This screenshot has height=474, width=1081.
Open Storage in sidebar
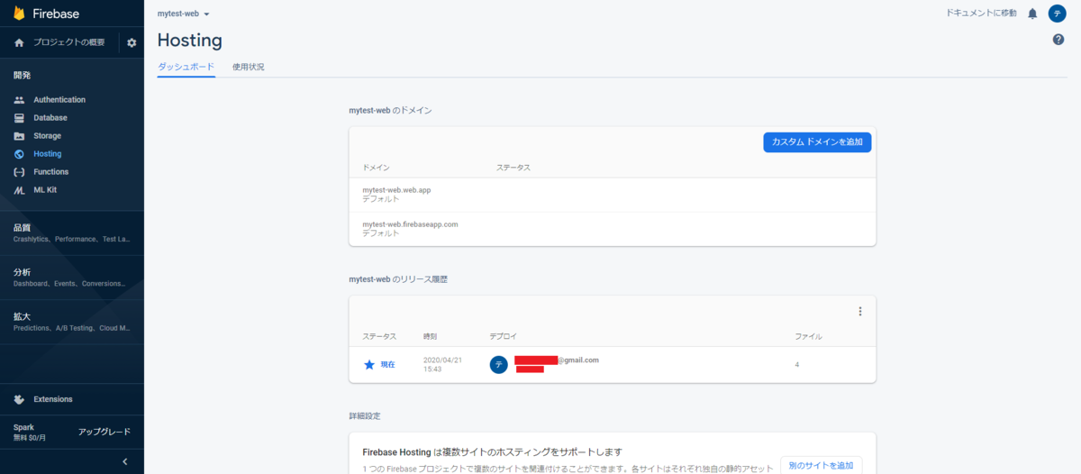coord(48,136)
